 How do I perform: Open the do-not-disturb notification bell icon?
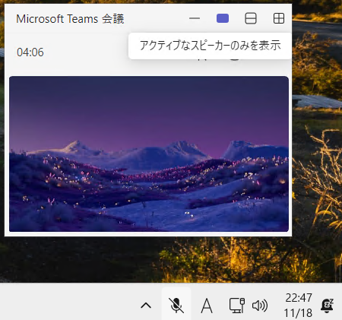[327, 306]
